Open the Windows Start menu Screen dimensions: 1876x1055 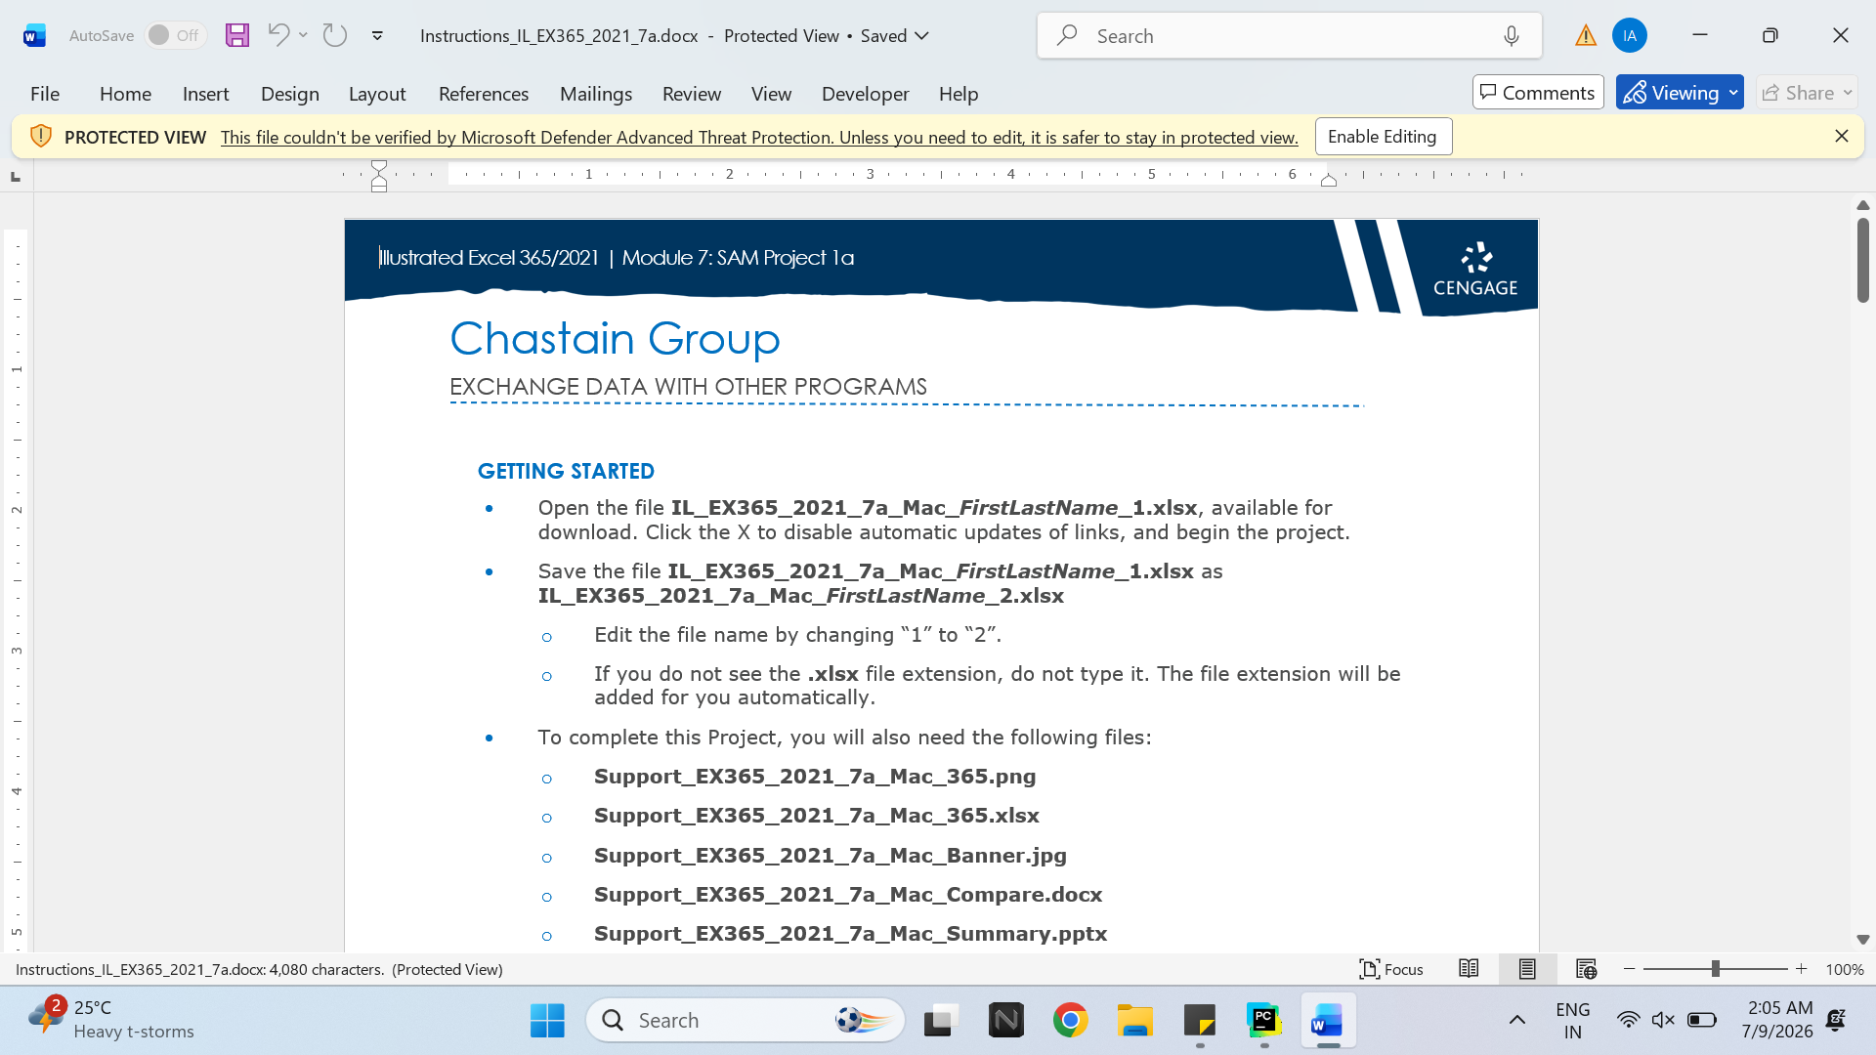[547, 1021]
